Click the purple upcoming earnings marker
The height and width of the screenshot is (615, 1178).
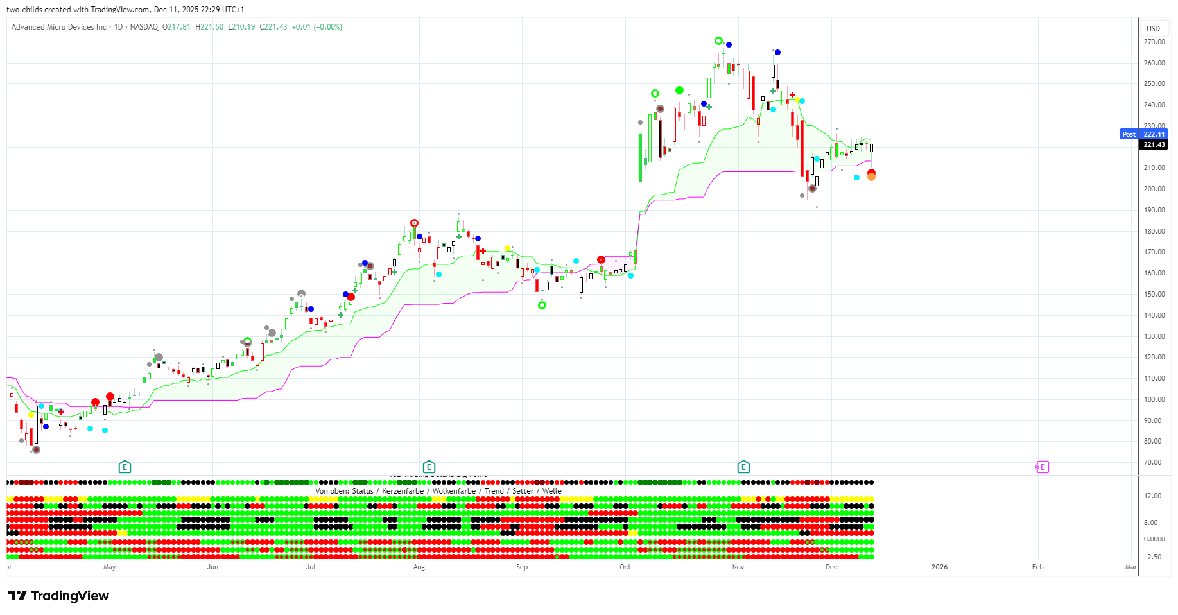tap(1042, 467)
